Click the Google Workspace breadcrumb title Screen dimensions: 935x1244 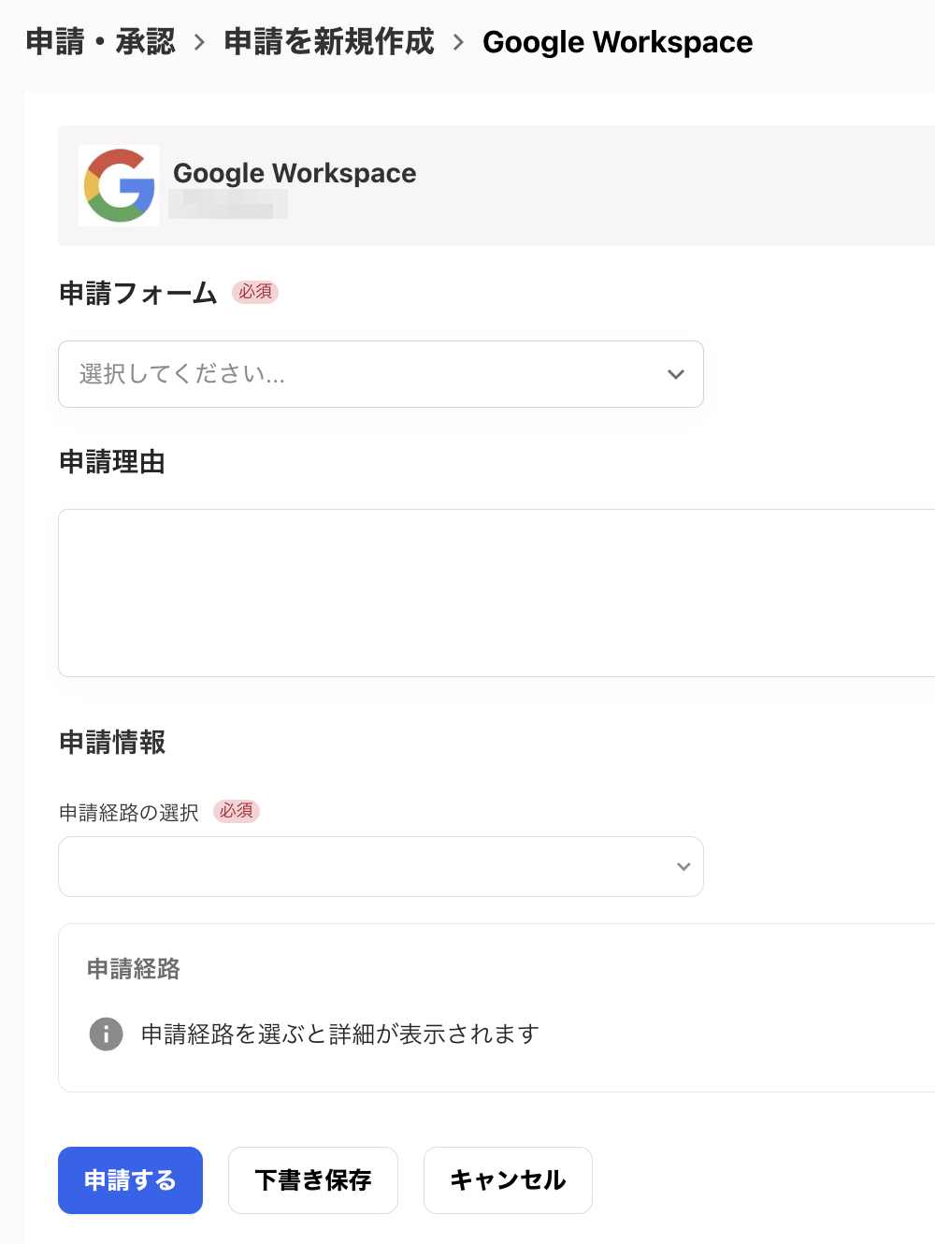coord(617,41)
